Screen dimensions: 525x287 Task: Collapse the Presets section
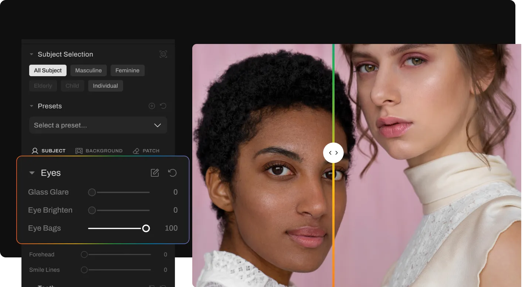[31, 106]
